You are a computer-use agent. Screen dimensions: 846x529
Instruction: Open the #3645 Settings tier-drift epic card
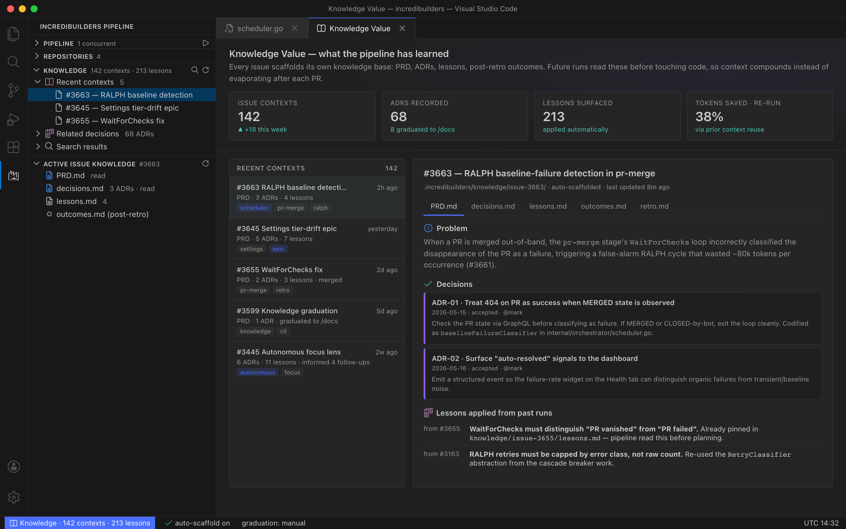317,238
